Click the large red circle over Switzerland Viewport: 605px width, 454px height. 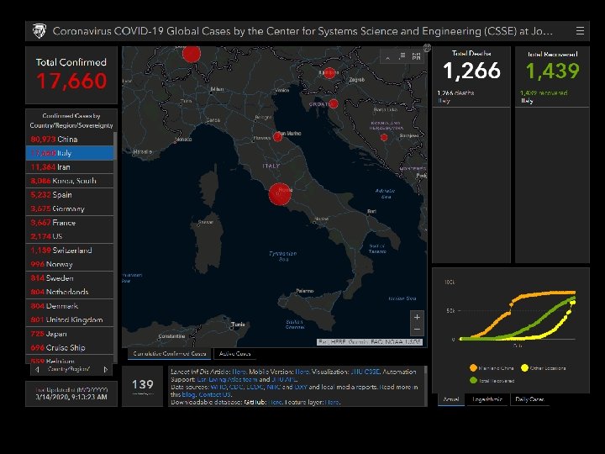192,54
